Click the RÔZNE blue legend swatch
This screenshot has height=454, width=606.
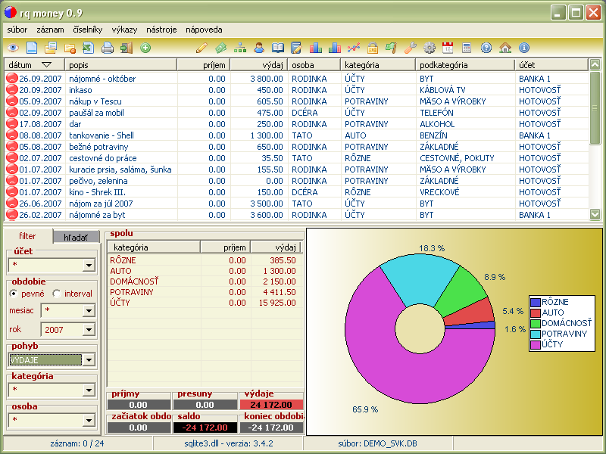(x=536, y=302)
